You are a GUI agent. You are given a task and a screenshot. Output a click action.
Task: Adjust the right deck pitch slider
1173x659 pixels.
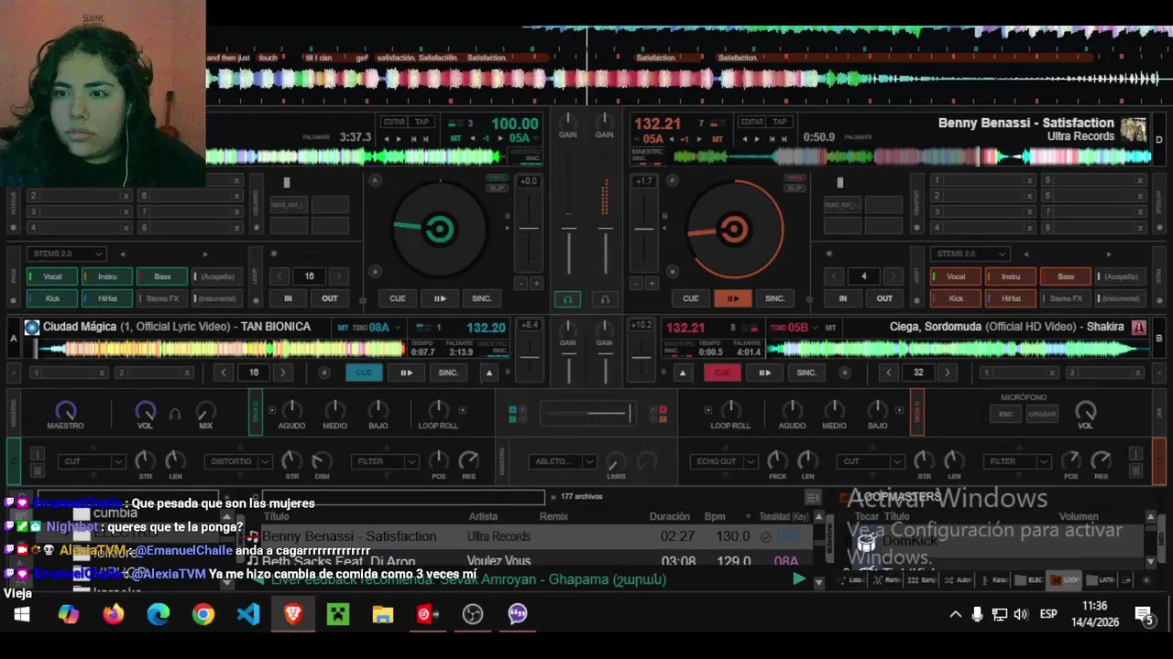(644, 228)
